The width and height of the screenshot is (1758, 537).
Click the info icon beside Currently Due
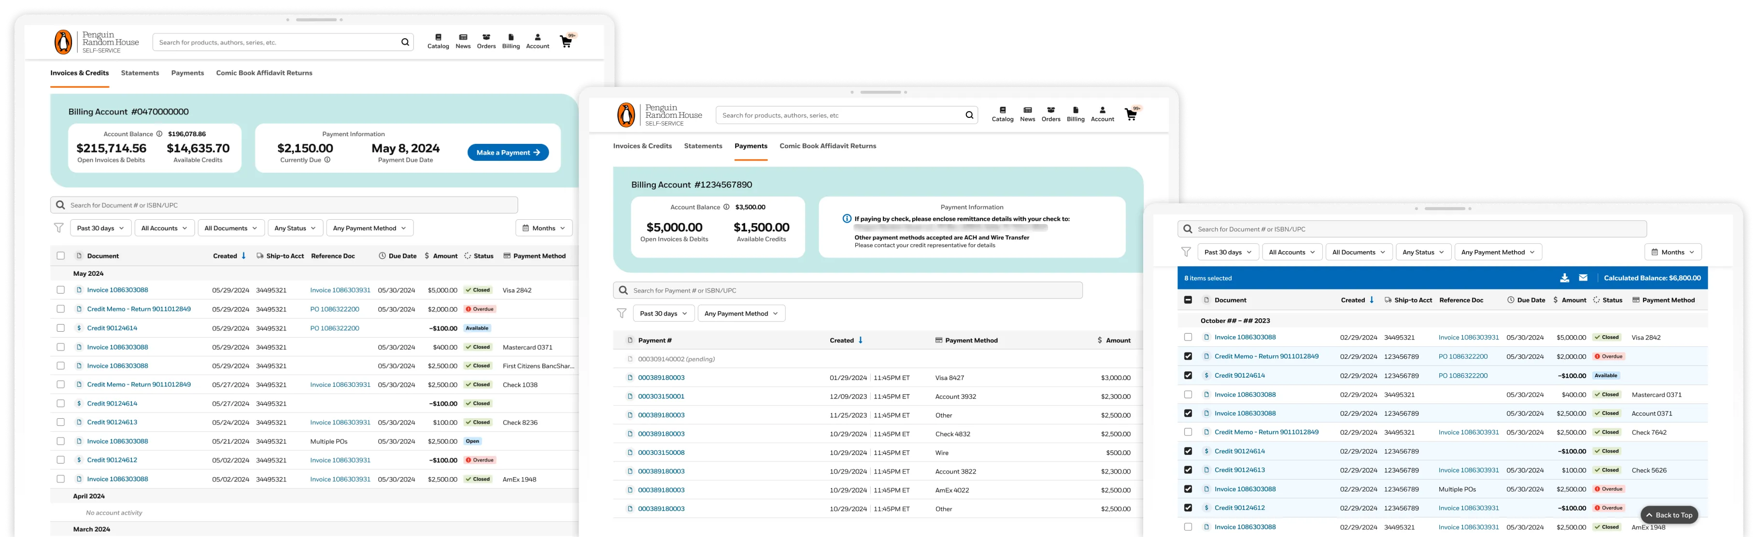(327, 160)
